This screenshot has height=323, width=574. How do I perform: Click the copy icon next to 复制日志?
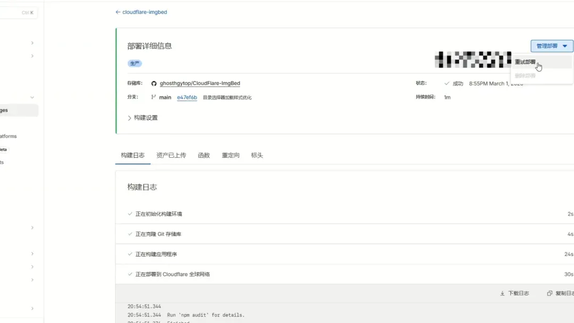pyautogui.click(x=550, y=293)
